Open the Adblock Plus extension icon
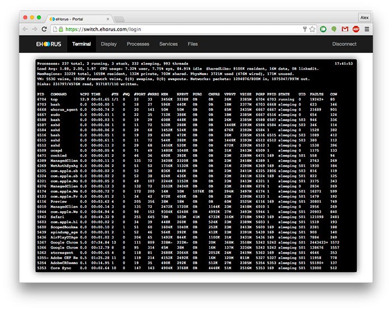This screenshot has height=310, width=392. (356, 29)
